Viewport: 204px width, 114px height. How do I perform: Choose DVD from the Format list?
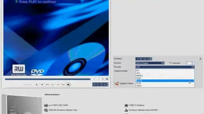165,83
